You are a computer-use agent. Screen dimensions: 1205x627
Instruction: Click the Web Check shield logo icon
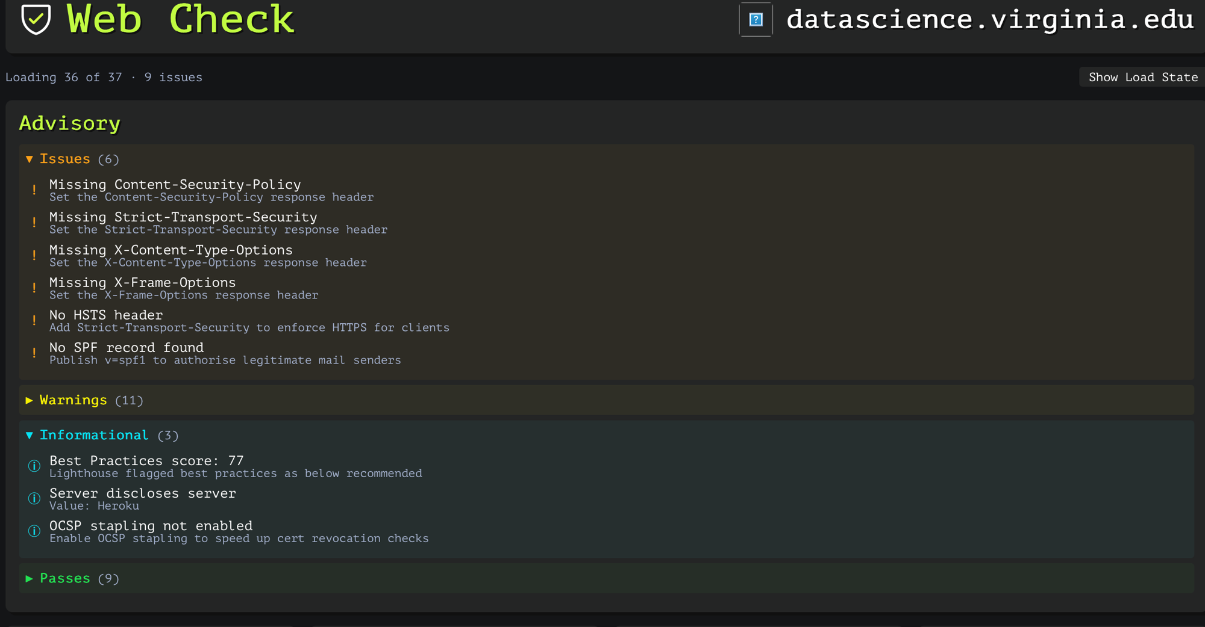36,19
